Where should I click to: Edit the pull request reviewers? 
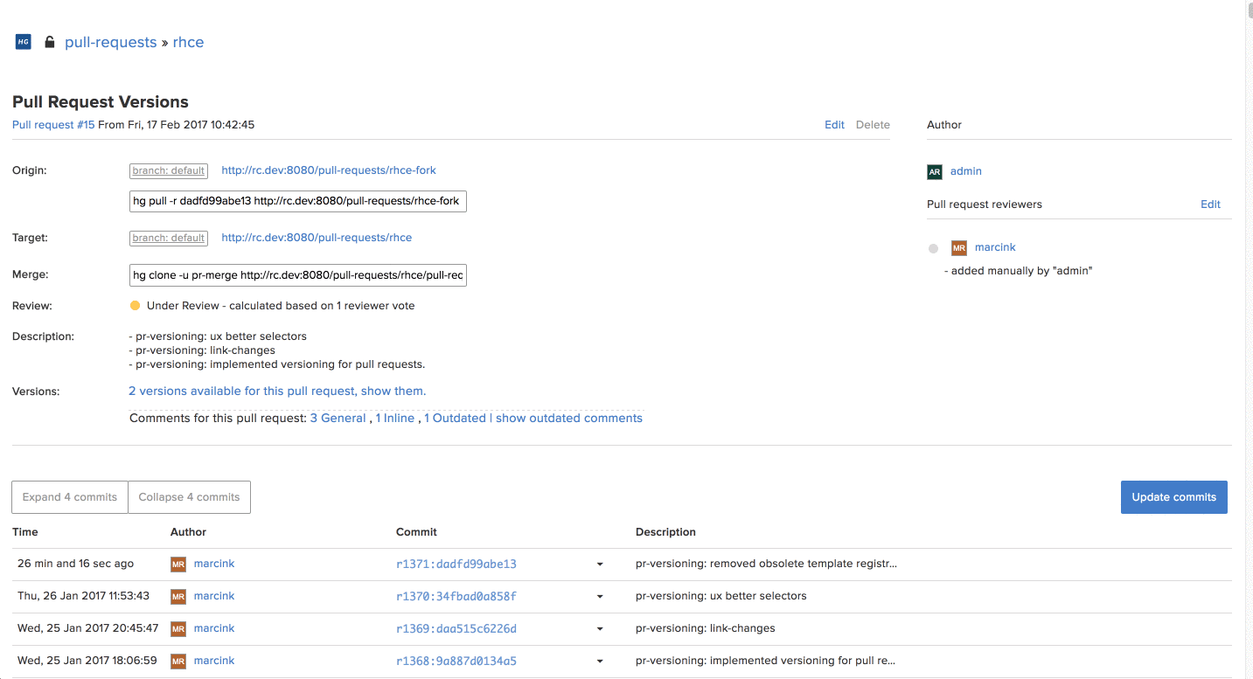click(1210, 204)
